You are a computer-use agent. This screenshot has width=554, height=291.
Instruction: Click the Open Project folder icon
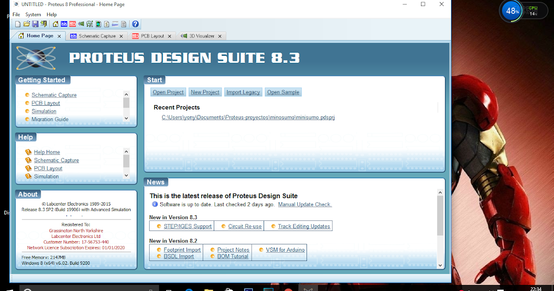coord(27,24)
